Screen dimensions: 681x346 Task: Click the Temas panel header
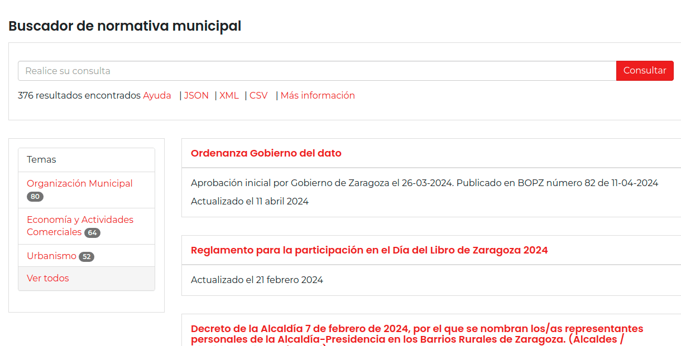(42, 160)
